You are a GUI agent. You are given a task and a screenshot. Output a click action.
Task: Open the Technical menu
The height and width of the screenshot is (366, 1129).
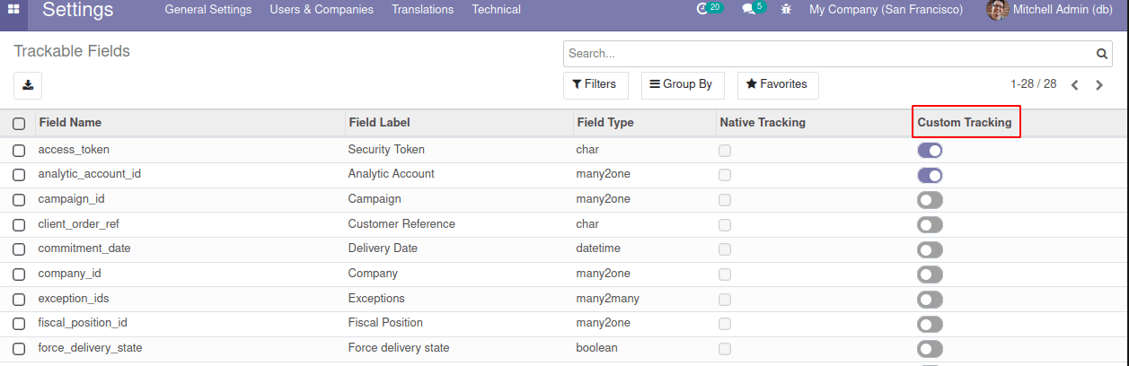(496, 10)
